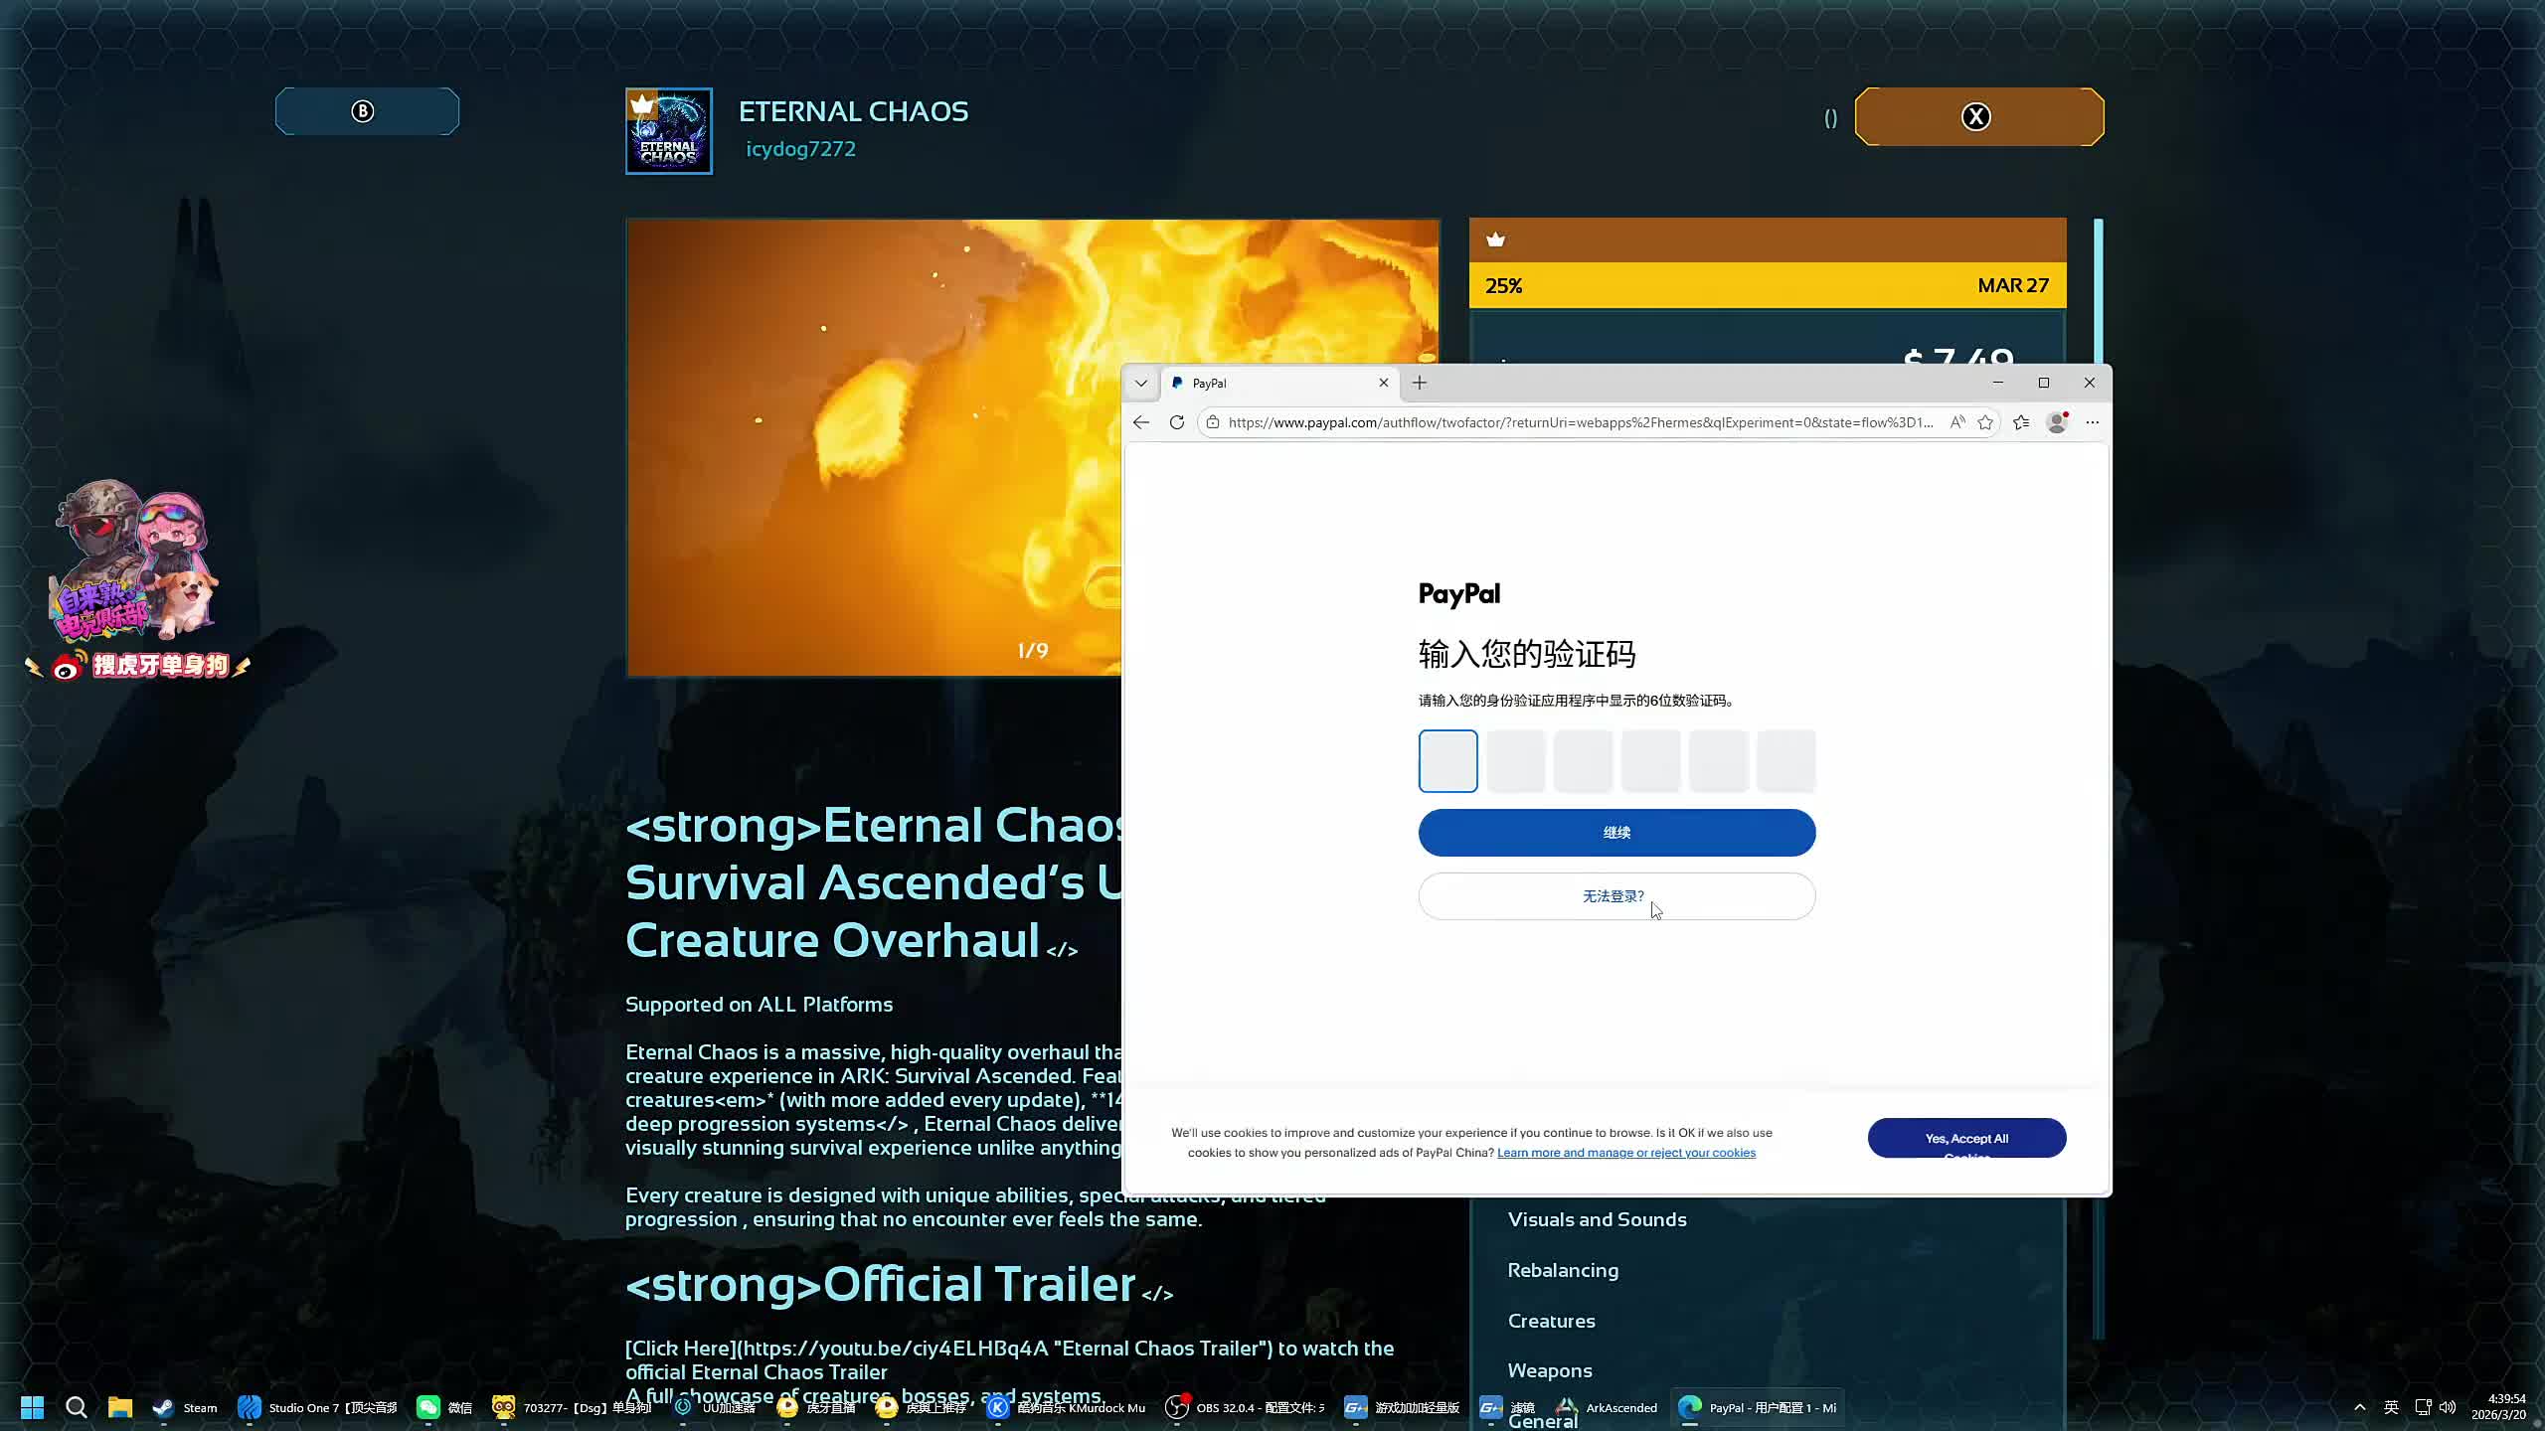Open the browser profile avatar
The image size is (2545, 1431).
[x=2057, y=422]
